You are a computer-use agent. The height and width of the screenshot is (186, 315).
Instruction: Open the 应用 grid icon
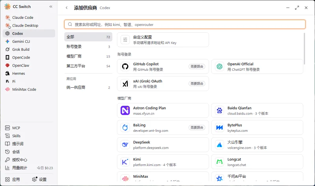tap(7, 179)
